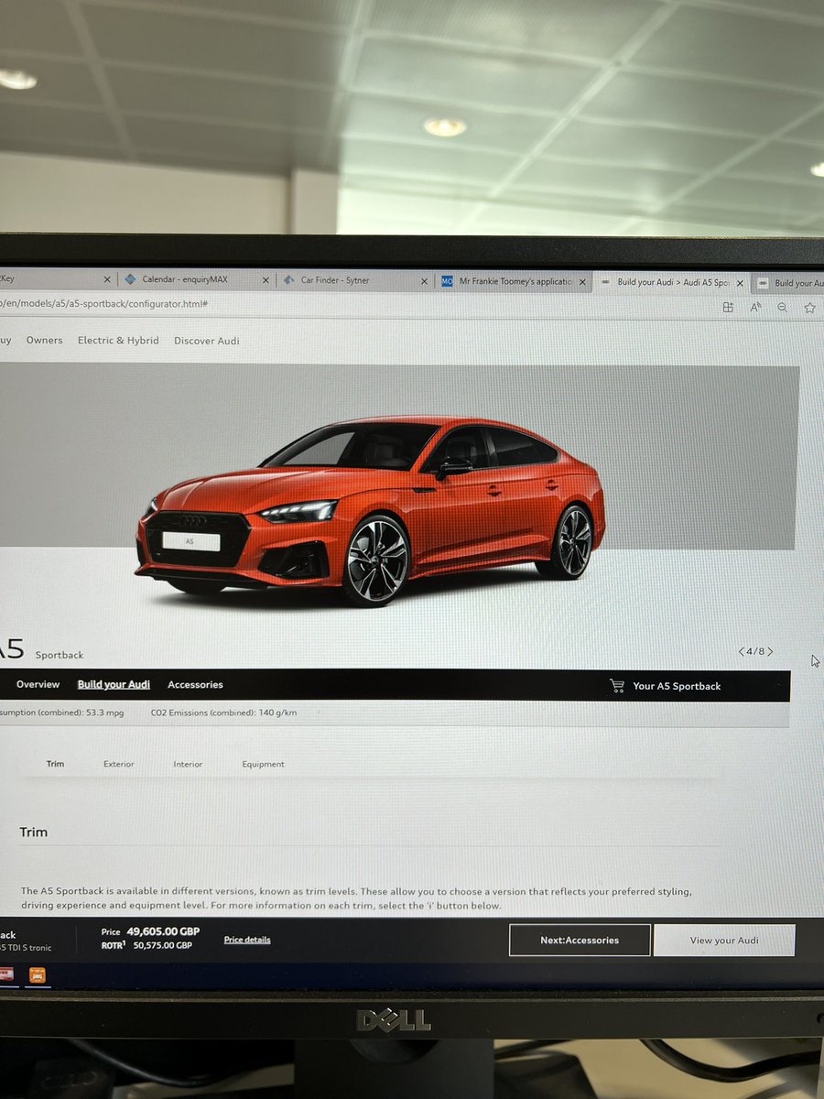Show next car image with right arrow

pyautogui.click(x=770, y=652)
